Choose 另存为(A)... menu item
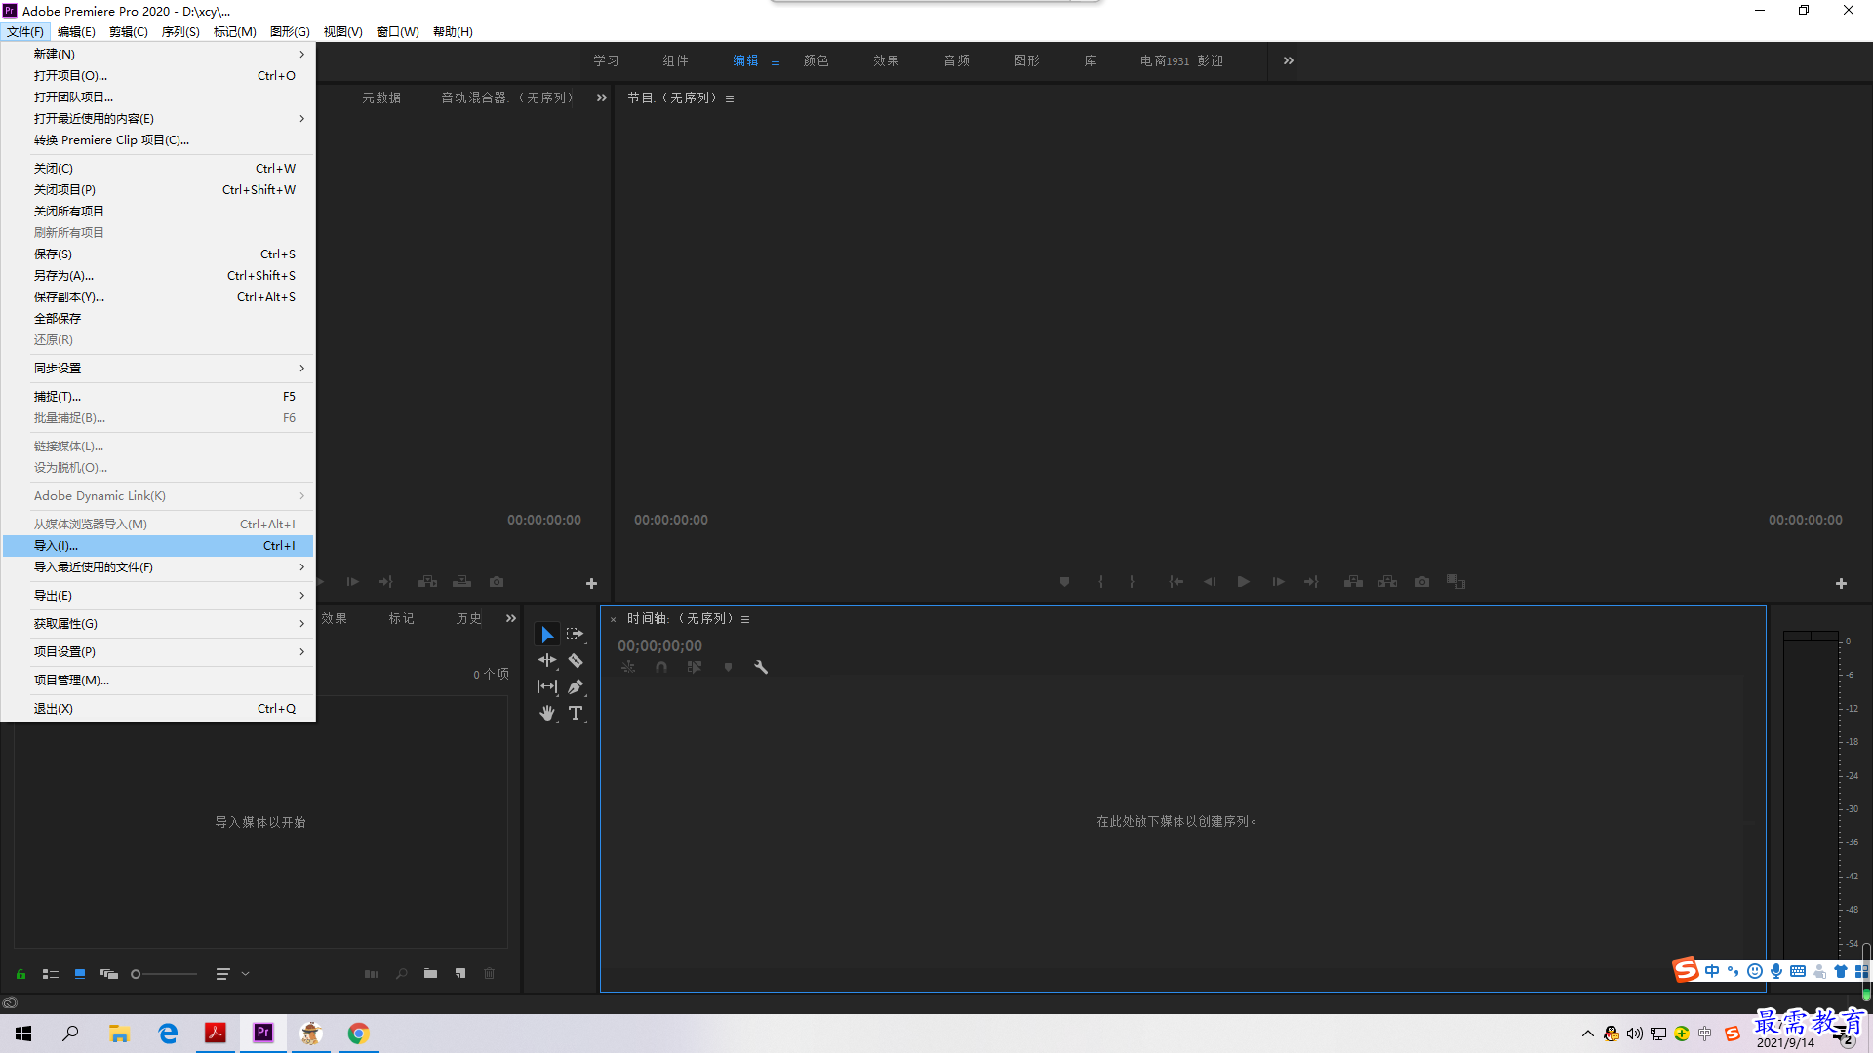This screenshot has width=1873, height=1053. pos(158,275)
